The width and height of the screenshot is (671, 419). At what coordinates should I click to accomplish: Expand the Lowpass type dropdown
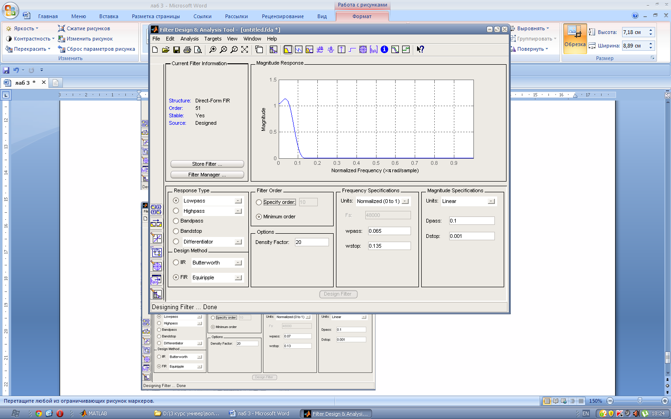(238, 201)
